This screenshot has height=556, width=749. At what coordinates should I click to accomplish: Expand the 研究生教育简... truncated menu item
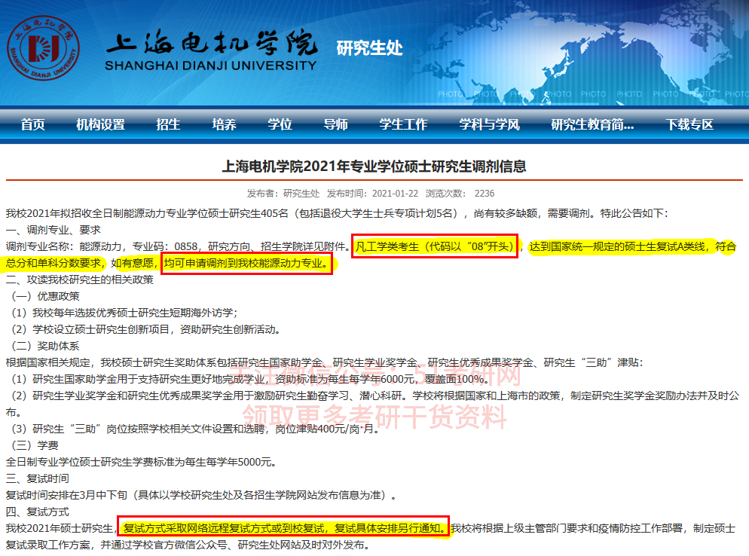click(592, 125)
